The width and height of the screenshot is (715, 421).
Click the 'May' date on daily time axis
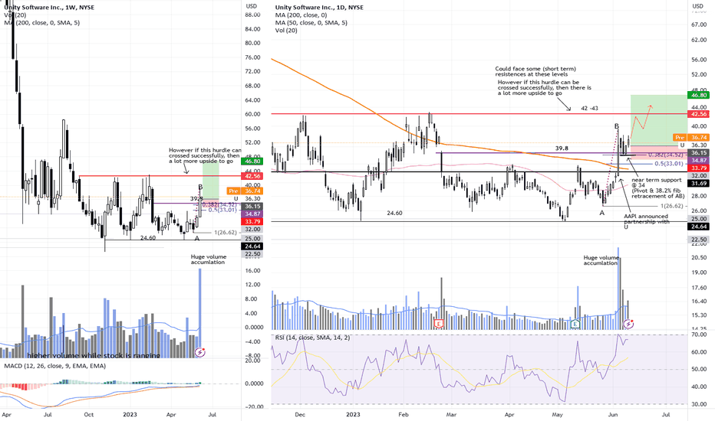(x=557, y=415)
